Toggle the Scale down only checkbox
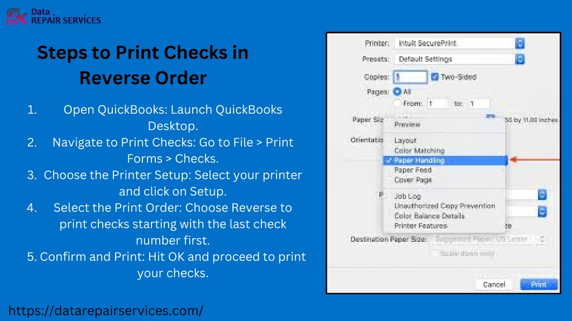This screenshot has height=321, width=572. [x=435, y=254]
